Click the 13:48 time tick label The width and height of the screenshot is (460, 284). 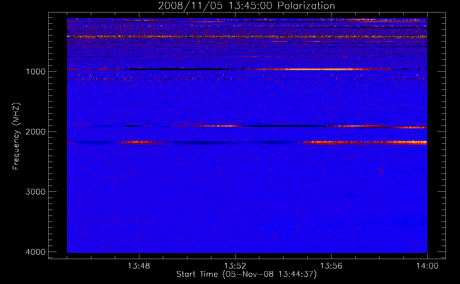[139, 266]
